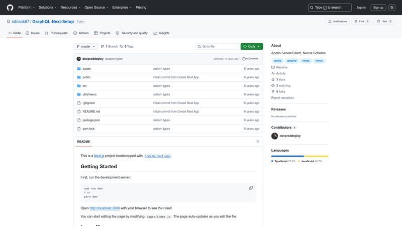Open the public folder
Image resolution: width=402 pixels, height=226 pixels.
click(86, 77)
